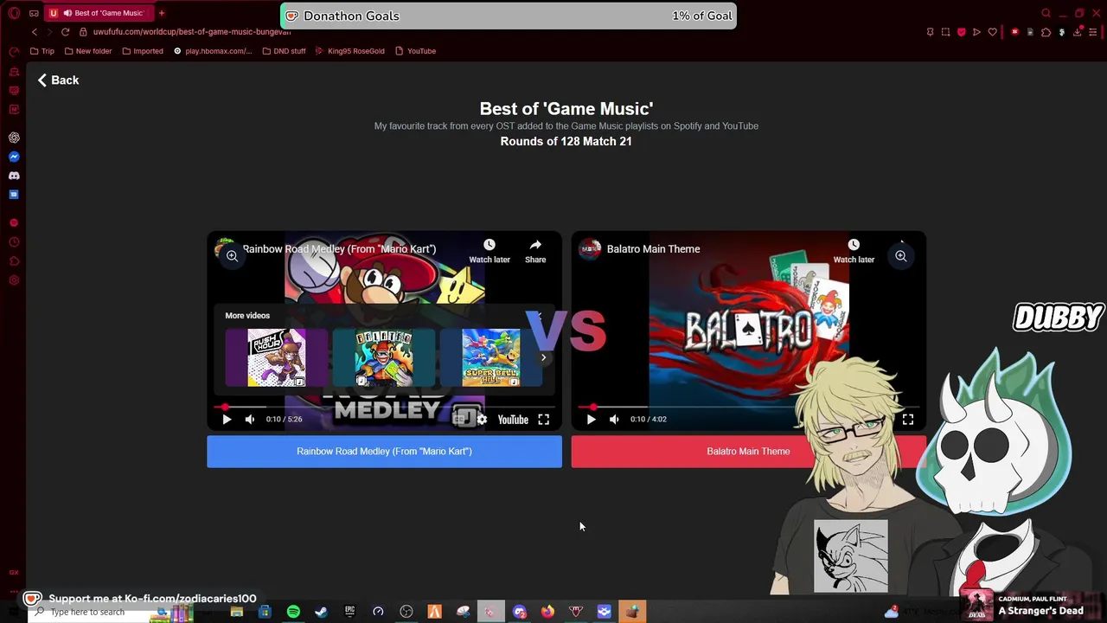Open the ad blocker shield icon
The width and height of the screenshot is (1107, 623).
pos(961,32)
